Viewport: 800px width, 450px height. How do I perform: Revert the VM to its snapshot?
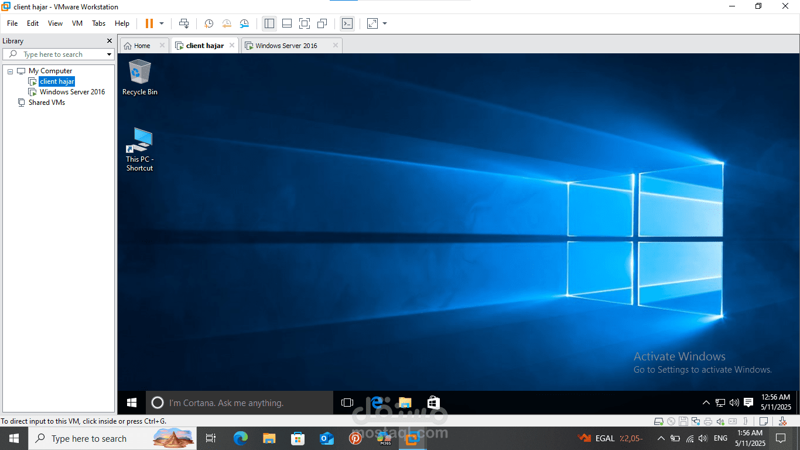tap(226, 23)
